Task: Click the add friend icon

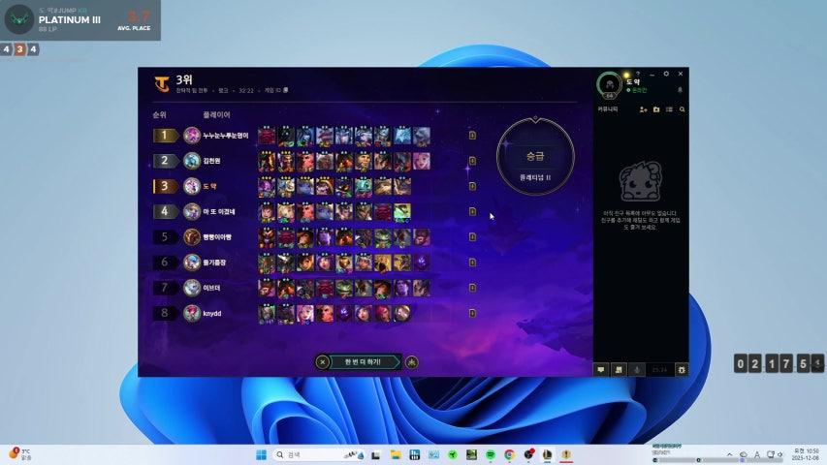Action: (644, 109)
